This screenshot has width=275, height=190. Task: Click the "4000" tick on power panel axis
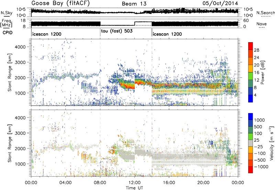(20, 47)
